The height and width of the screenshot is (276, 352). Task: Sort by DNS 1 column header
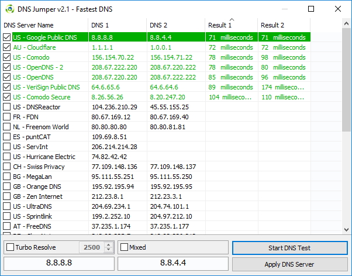tap(118, 25)
